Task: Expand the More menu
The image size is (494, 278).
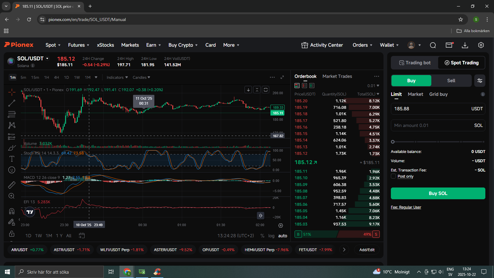Action: (x=231, y=45)
